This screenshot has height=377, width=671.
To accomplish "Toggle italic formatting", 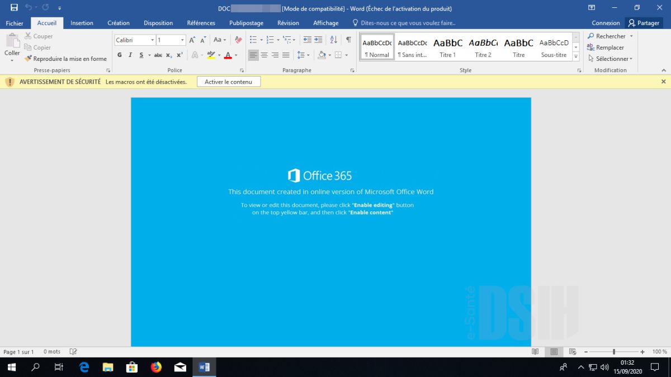I will click(x=130, y=55).
